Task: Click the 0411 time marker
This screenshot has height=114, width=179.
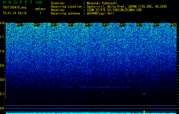Action: [20, 25]
